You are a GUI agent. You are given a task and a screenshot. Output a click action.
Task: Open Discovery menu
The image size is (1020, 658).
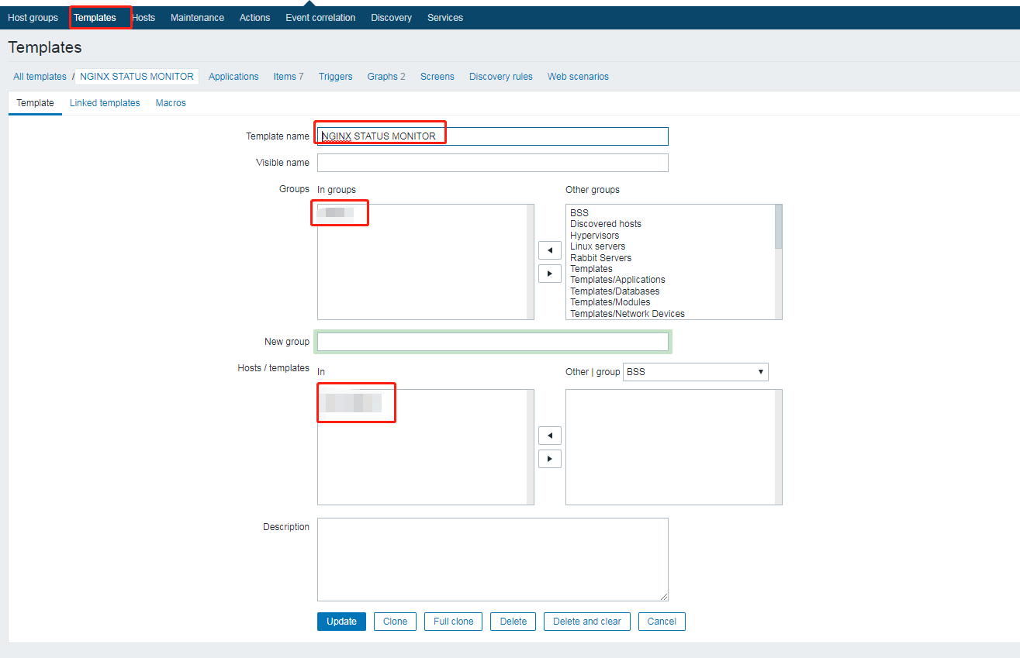click(391, 18)
